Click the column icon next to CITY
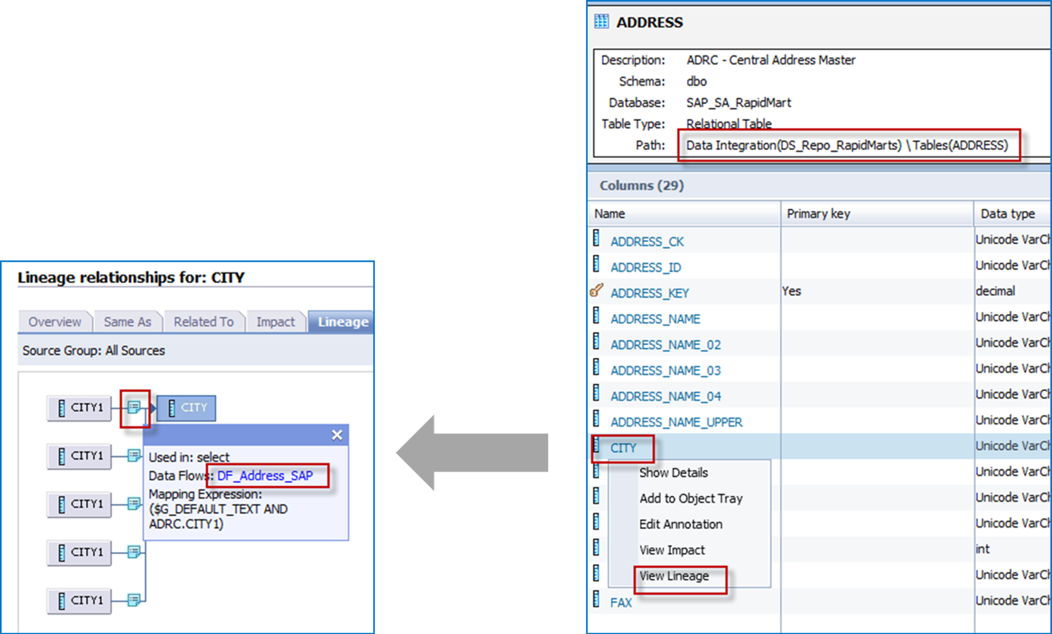The height and width of the screenshot is (634, 1052). click(x=596, y=447)
